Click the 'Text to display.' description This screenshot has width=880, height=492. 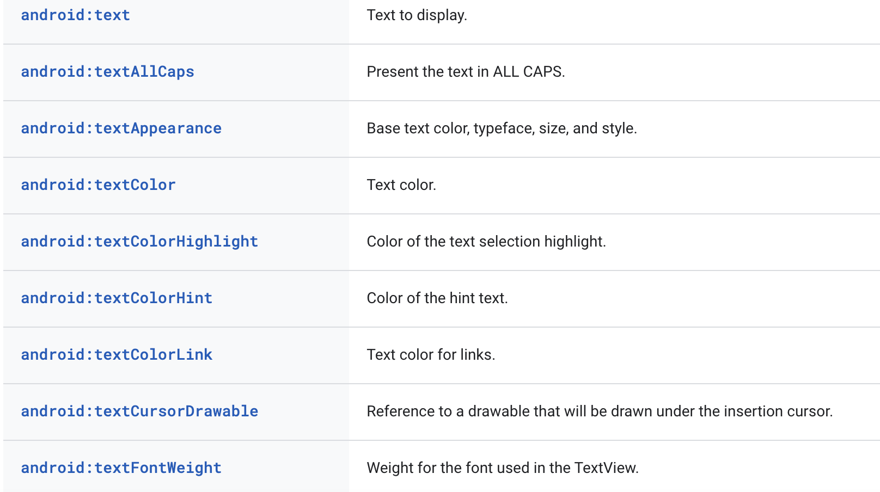(417, 15)
